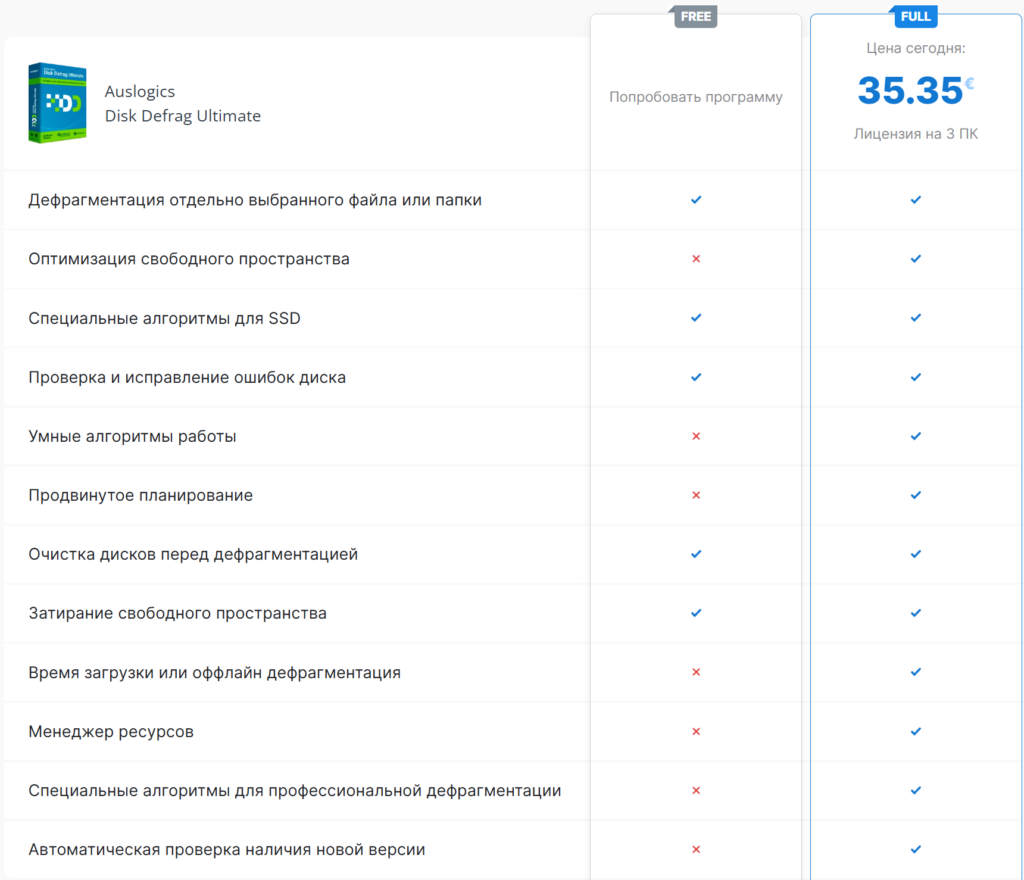Click FULL checkmark for 'Затирание свободного пространства'

(916, 613)
